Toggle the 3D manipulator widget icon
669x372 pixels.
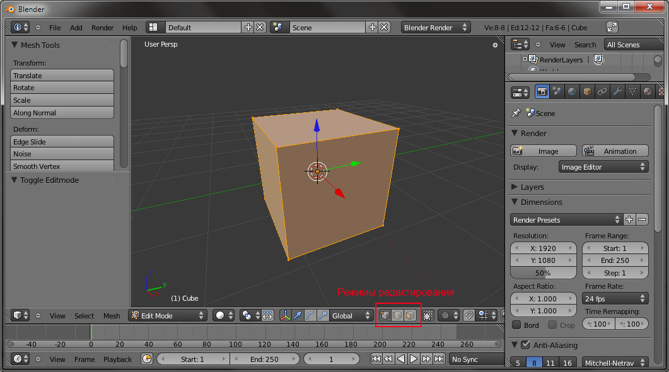point(285,315)
